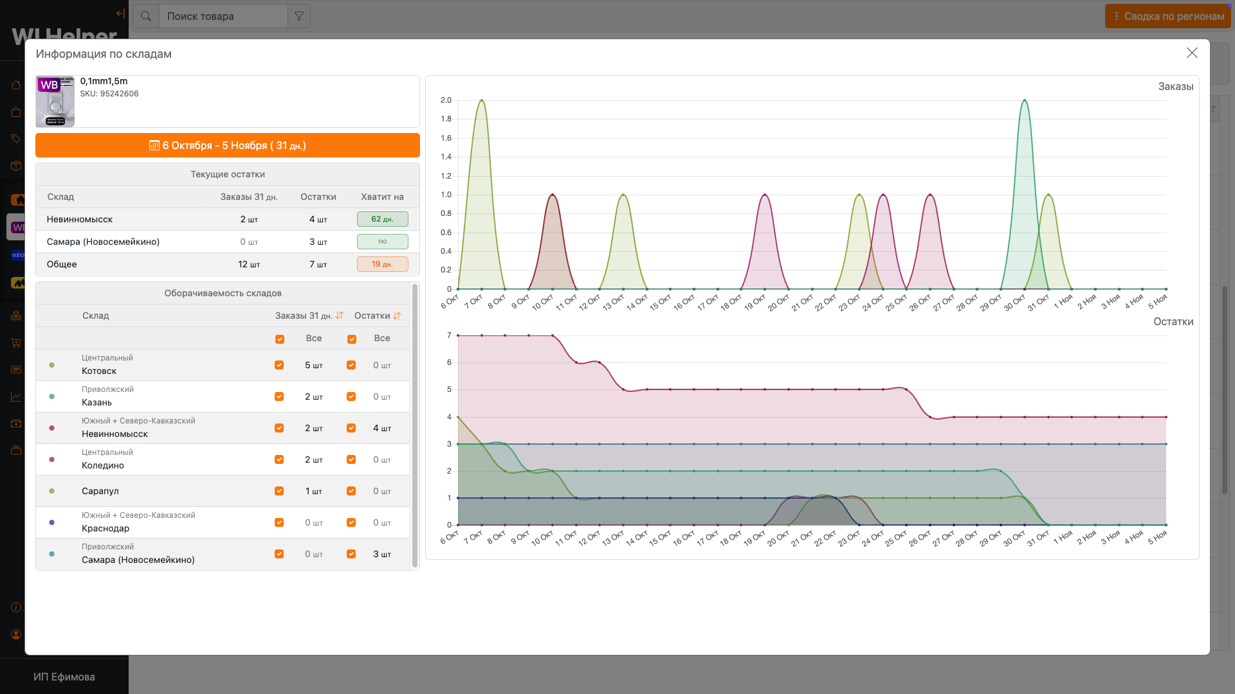Click the search magnifier icon

point(146,16)
